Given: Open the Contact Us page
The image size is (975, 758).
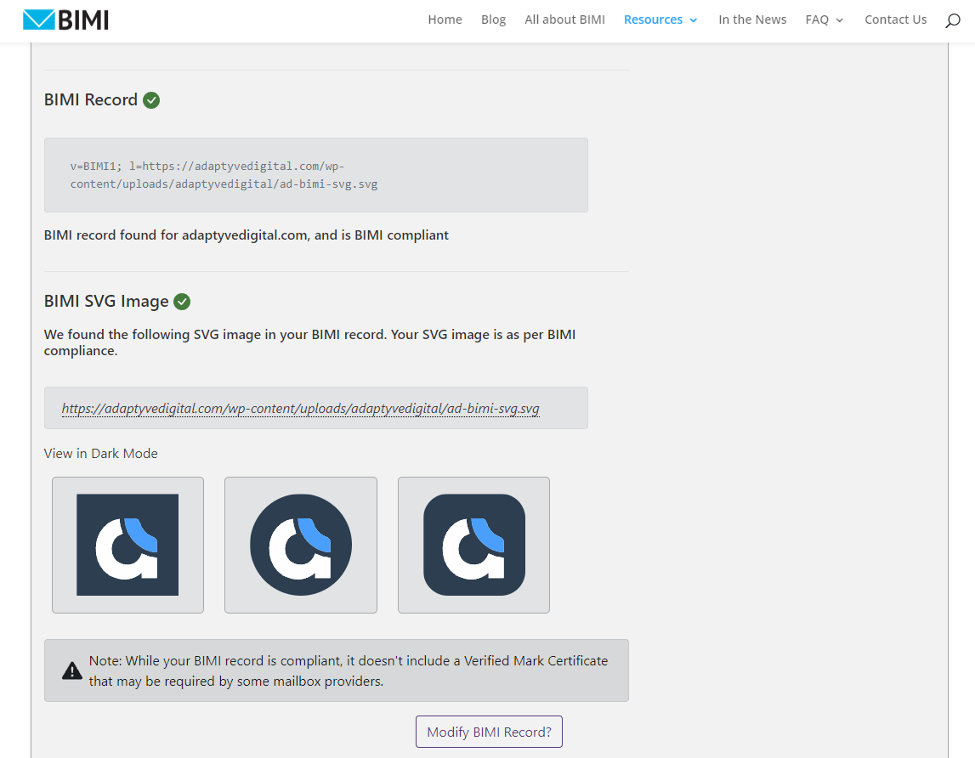Looking at the screenshot, I should [x=895, y=20].
